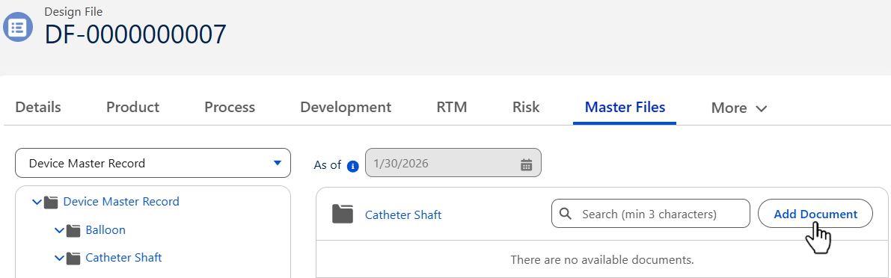Click the Add Document button
891x278 pixels.
(x=815, y=214)
